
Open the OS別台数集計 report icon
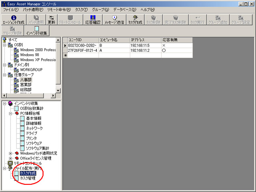pyautogui.click(x=16, y=108)
